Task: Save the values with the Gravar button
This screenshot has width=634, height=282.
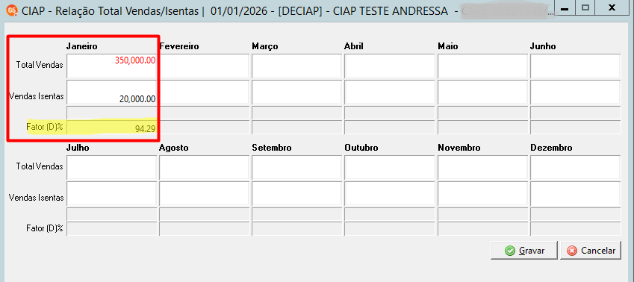Action: (524, 251)
